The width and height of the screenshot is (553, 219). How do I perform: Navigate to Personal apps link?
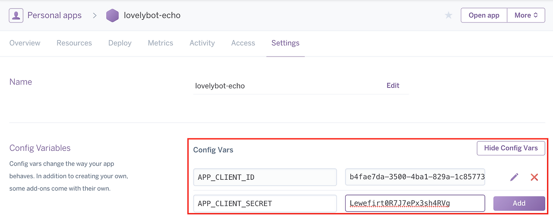click(x=54, y=16)
